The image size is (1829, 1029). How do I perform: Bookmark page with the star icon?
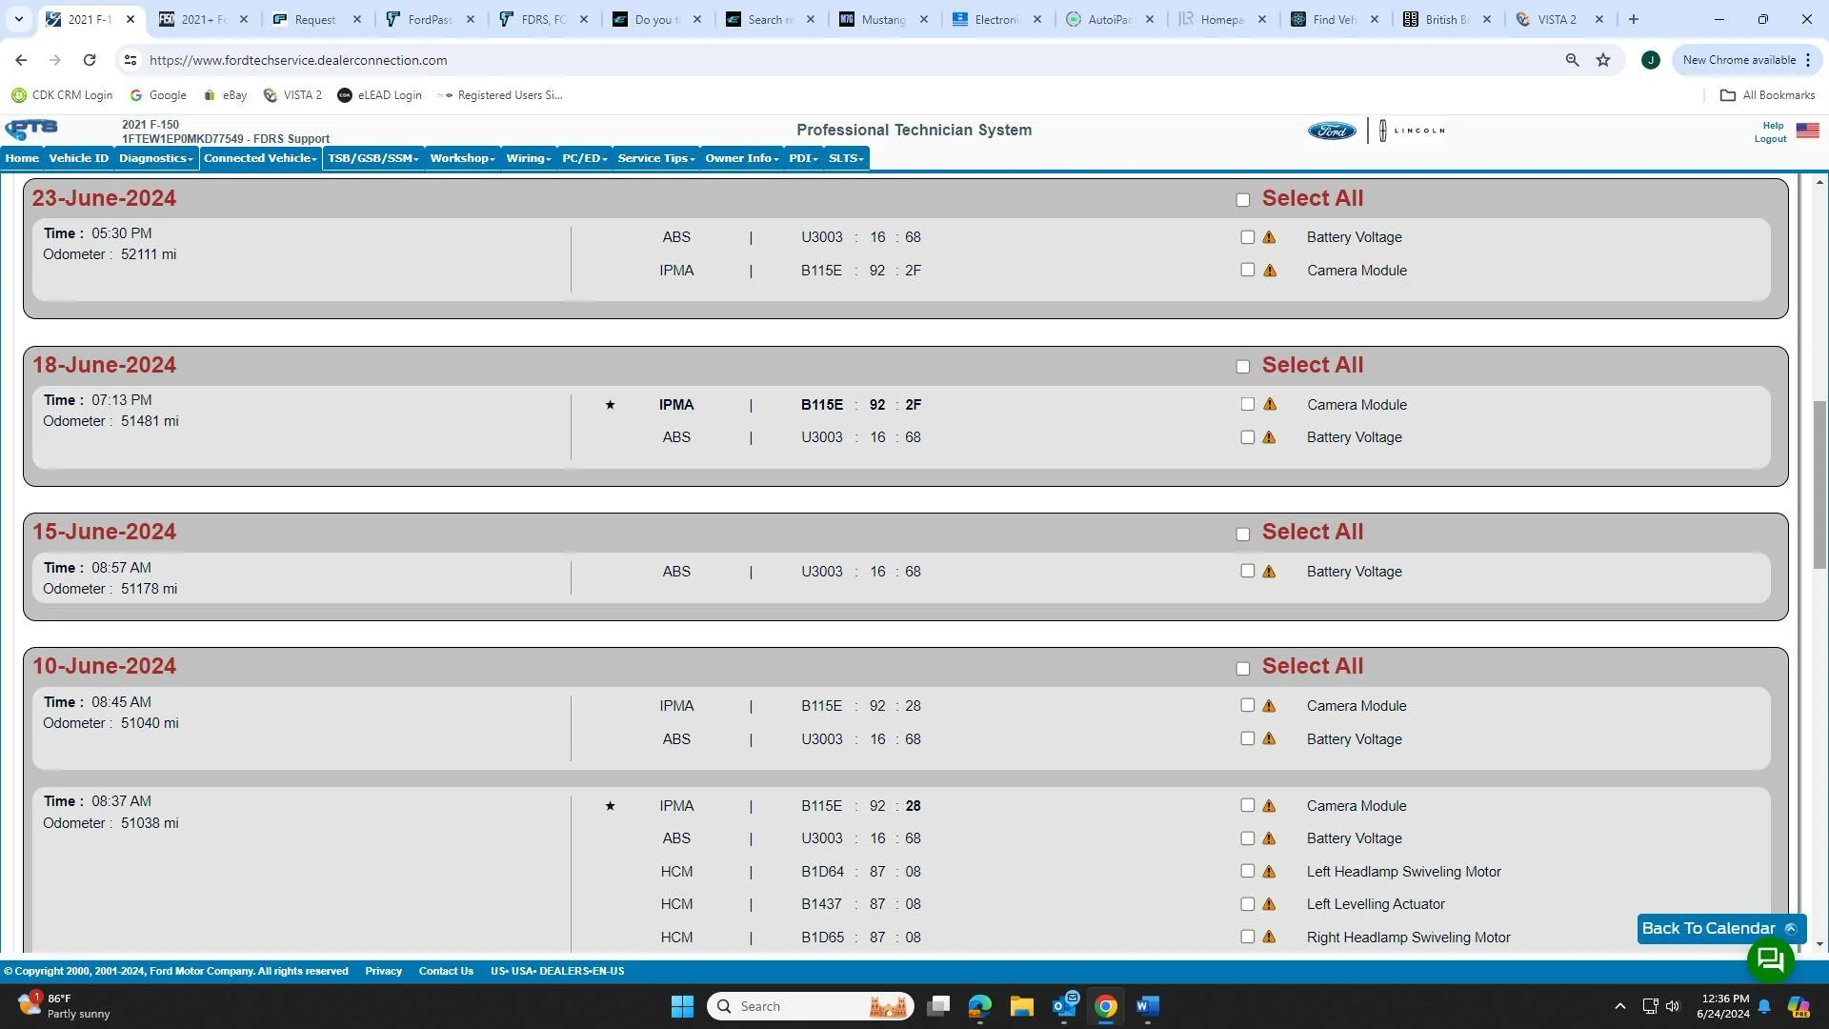click(x=1603, y=60)
